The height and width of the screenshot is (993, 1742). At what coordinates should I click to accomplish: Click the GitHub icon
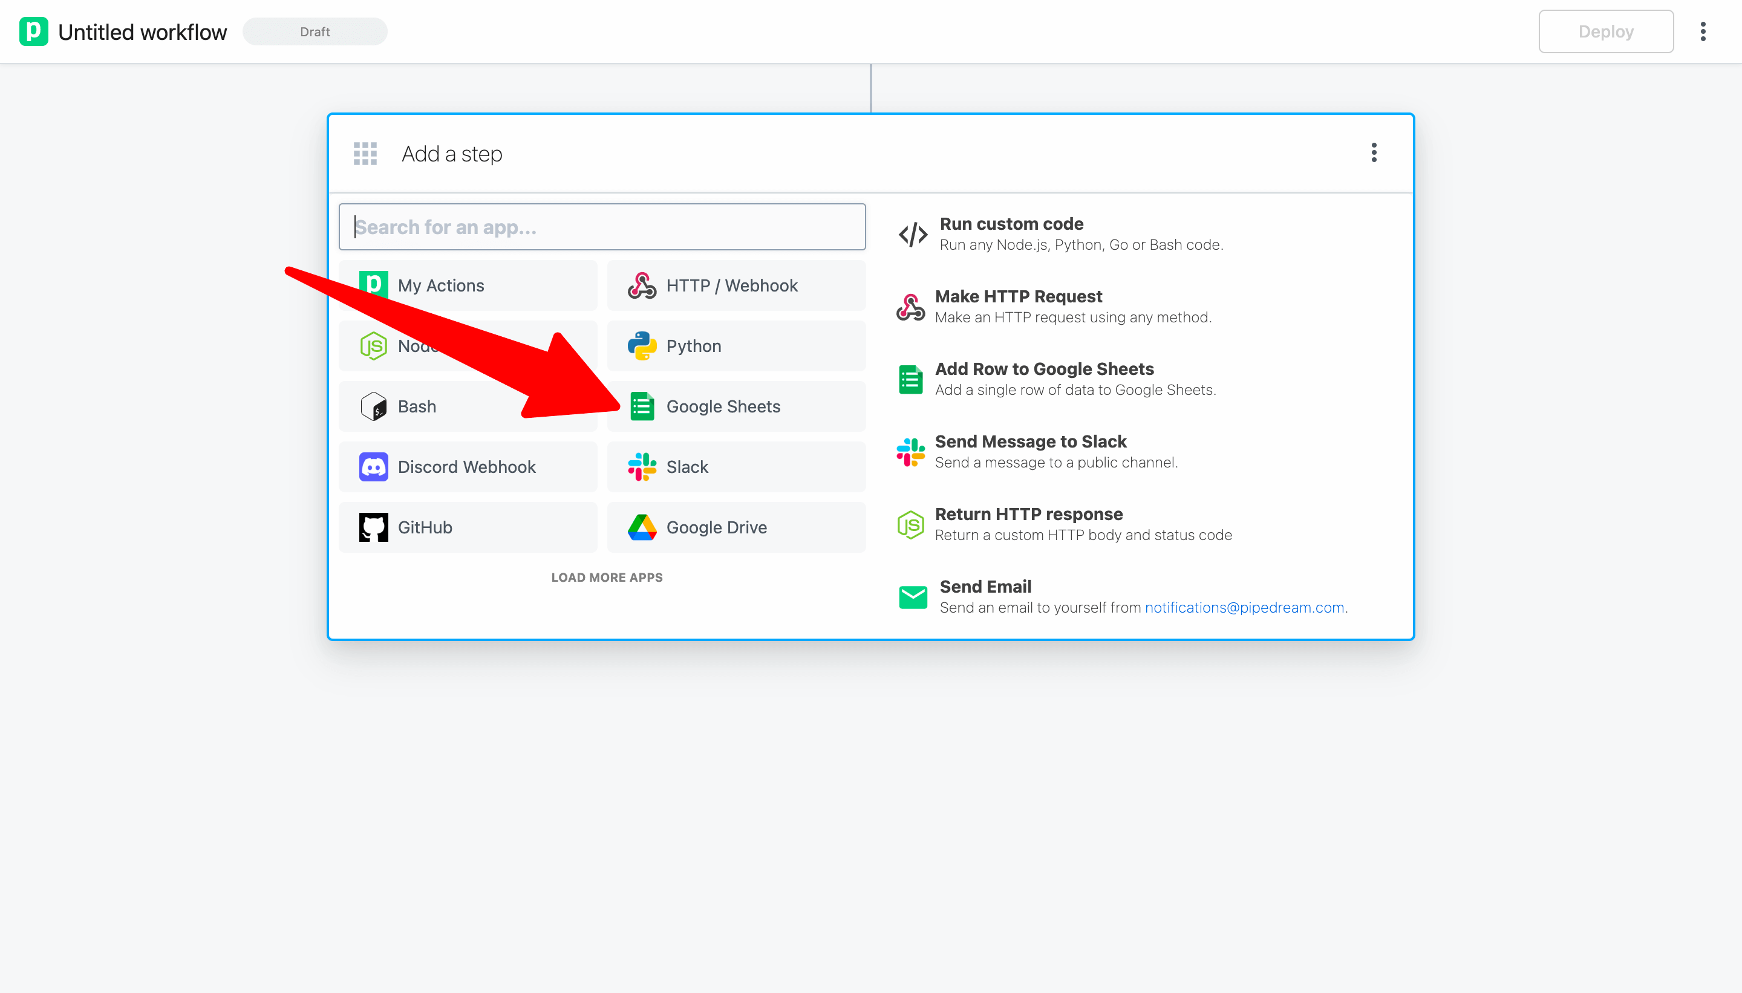click(x=373, y=526)
